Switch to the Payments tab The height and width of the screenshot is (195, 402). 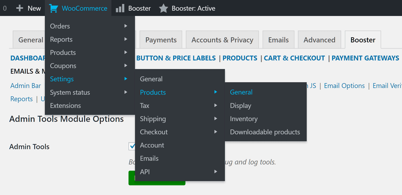(161, 40)
